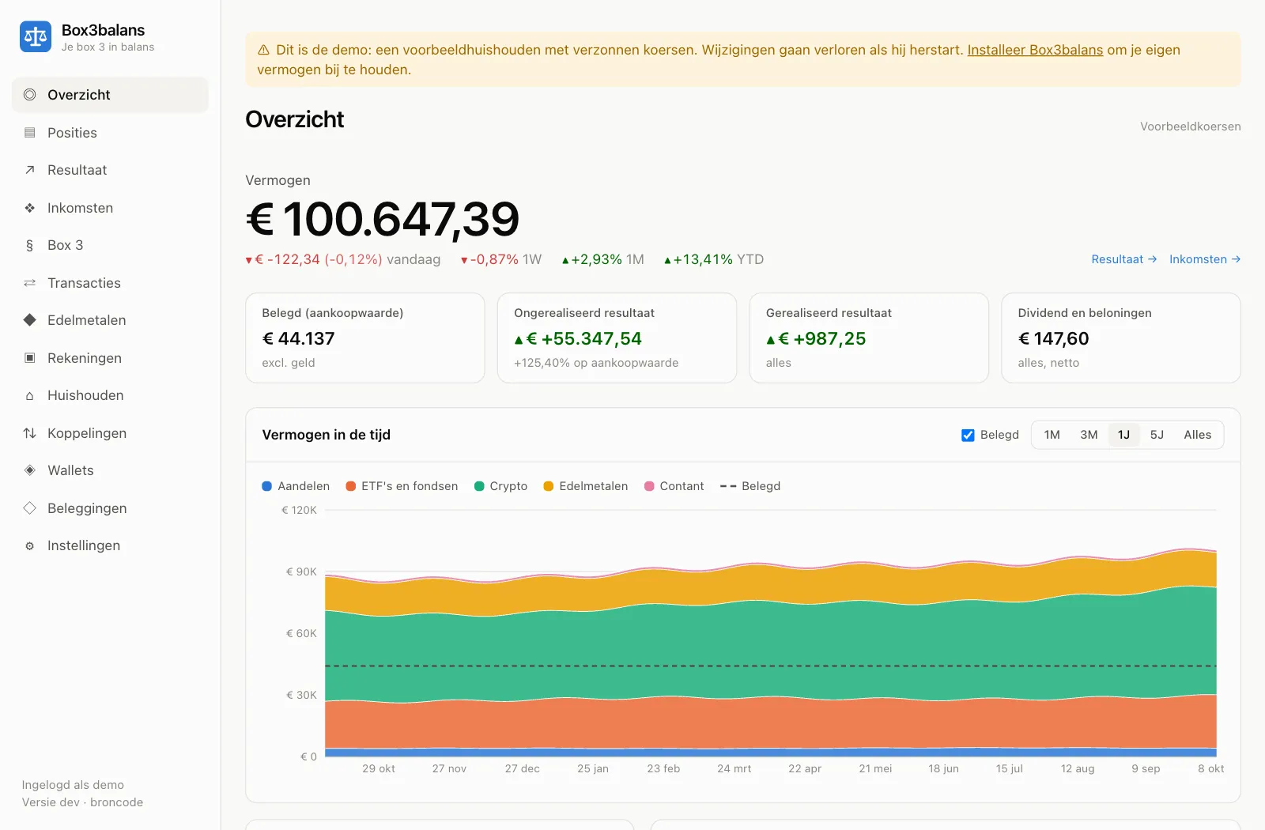Click the Transacties swap-arrows icon
The image size is (1265, 830).
pyautogui.click(x=30, y=283)
